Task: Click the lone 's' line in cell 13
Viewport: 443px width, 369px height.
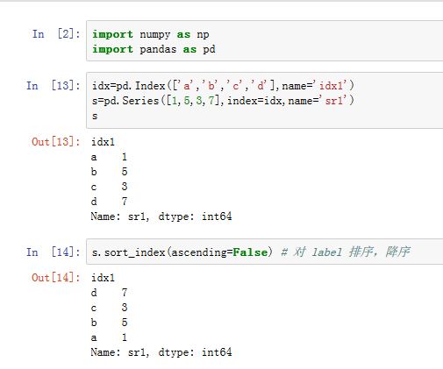Action: pyautogui.click(x=95, y=116)
